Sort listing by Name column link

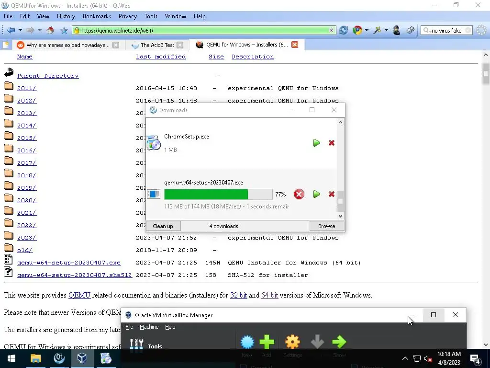(x=25, y=57)
